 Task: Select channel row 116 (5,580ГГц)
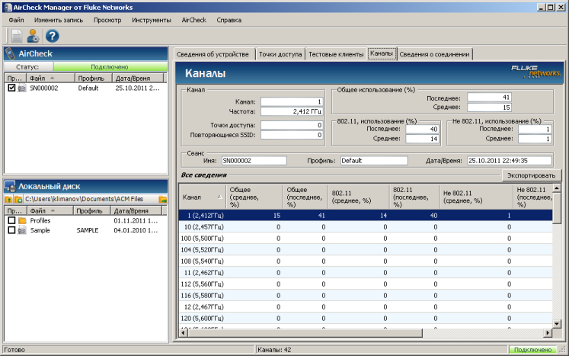coord(366,296)
